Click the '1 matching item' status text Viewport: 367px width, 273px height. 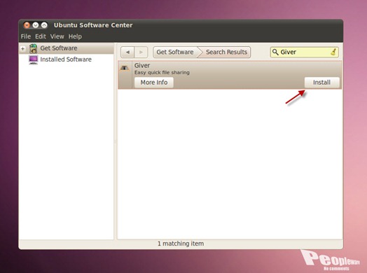click(181, 244)
